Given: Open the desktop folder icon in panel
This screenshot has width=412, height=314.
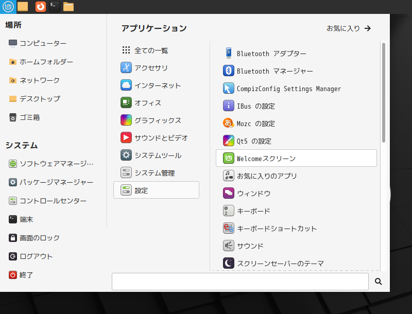Looking at the screenshot, I should (x=23, y=7).
